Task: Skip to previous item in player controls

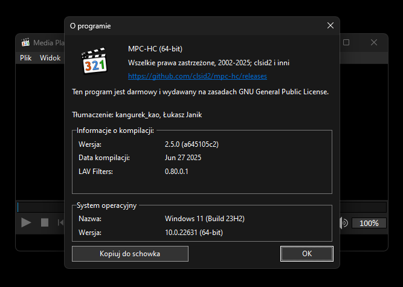Action: tap(61, 222)
